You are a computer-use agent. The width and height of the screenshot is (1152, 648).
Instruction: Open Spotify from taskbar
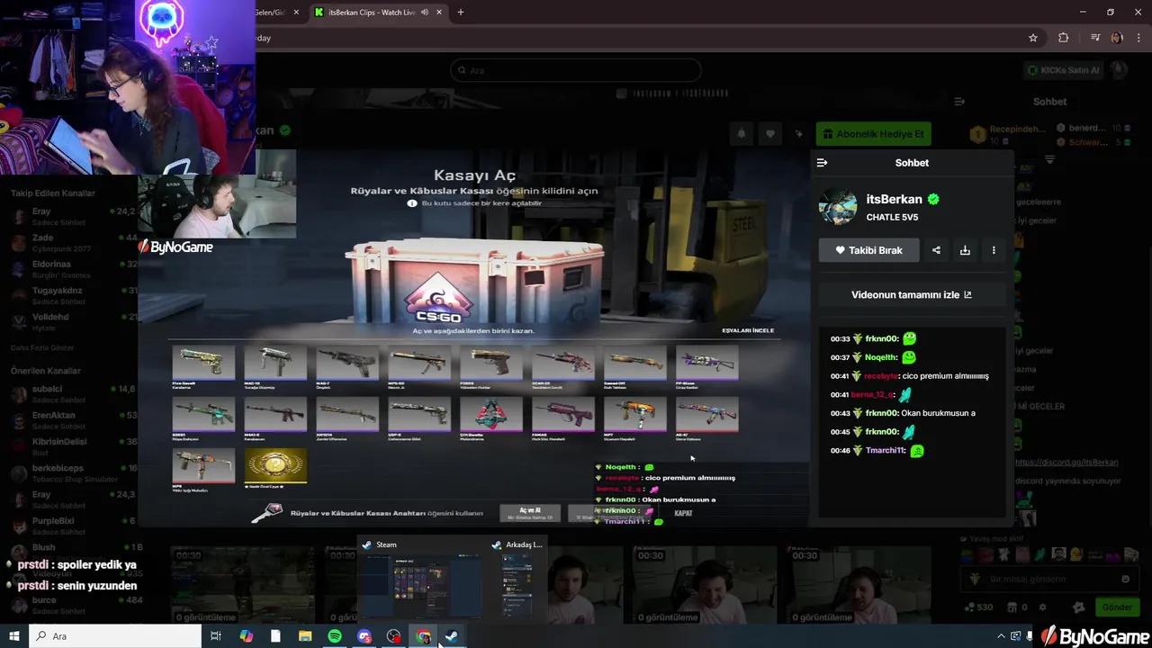pyautogui.click(x=335, y=636)
